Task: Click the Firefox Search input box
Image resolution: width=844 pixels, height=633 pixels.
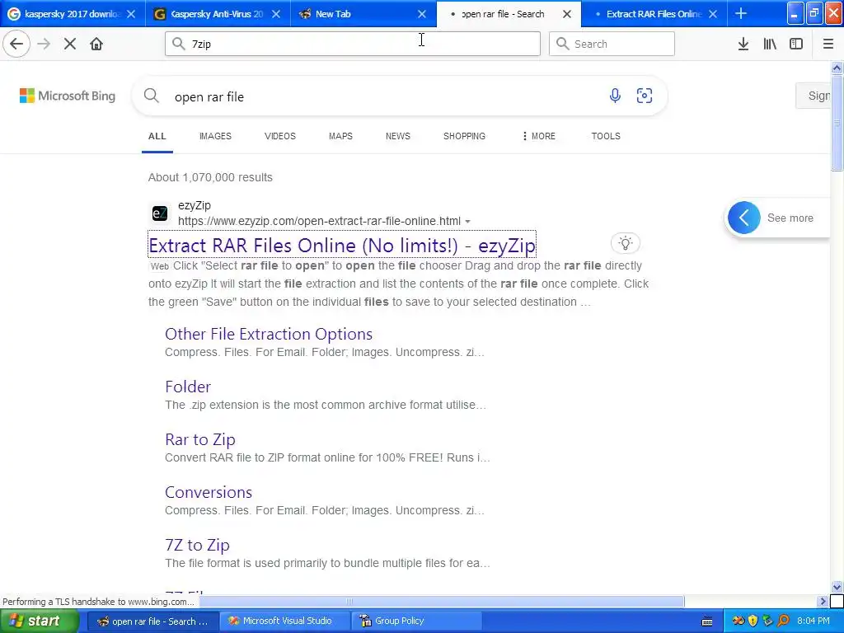Action: [x=612, y=44]
